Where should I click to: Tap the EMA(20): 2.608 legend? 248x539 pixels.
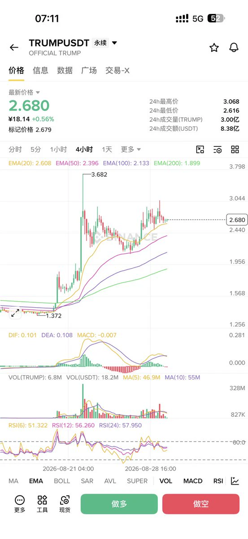(30, 163)
